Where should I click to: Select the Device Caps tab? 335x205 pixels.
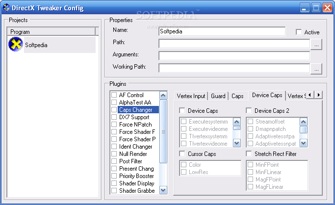tap(267, 95)
